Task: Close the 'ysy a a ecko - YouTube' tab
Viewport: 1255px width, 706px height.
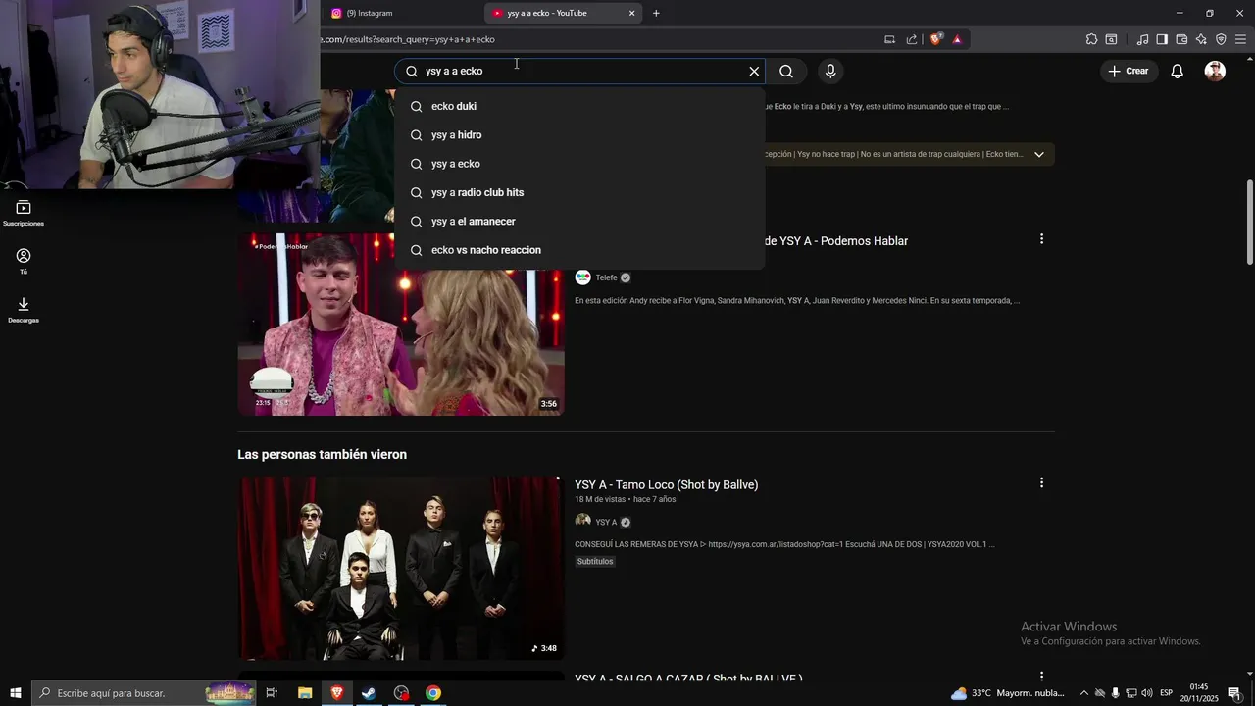Action: point(631,13)
